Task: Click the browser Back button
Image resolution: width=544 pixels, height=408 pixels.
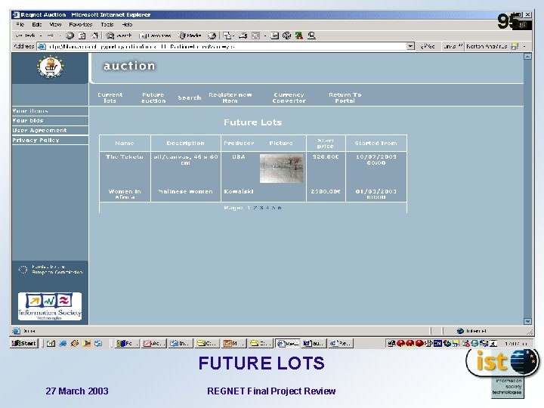Action: (x=26, y=36)
